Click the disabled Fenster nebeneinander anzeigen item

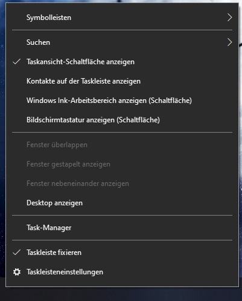click(122, 184)
